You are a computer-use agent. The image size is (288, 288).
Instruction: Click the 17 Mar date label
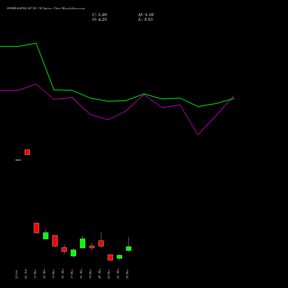point(72,274)
